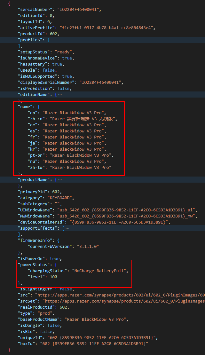This screenshot has width=205, height=355.
Task: Click the "zh-cn" Chinese product name value
Action: click(x=83, y=119)
